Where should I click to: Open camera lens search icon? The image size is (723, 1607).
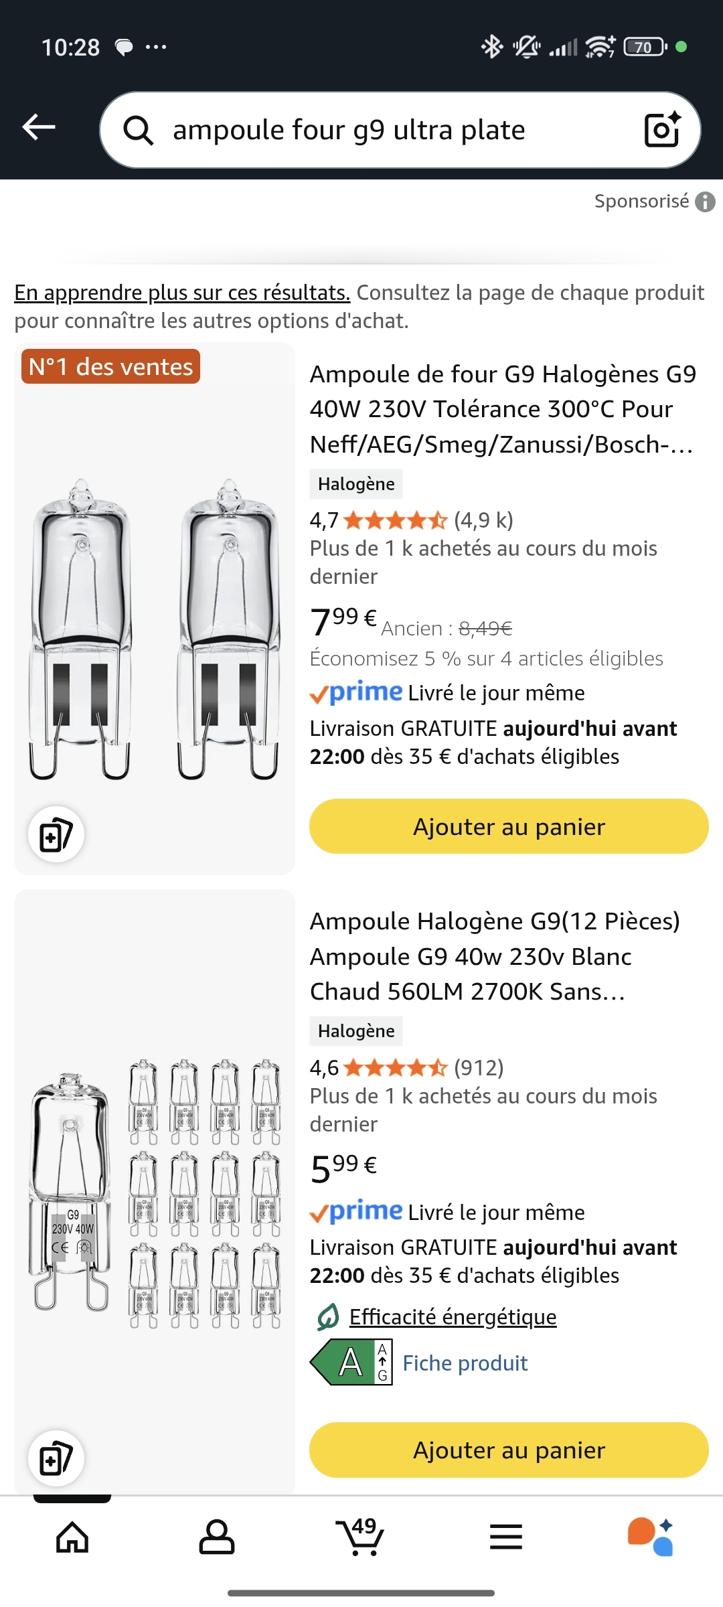pyautogui.click(x=661, y=129)
